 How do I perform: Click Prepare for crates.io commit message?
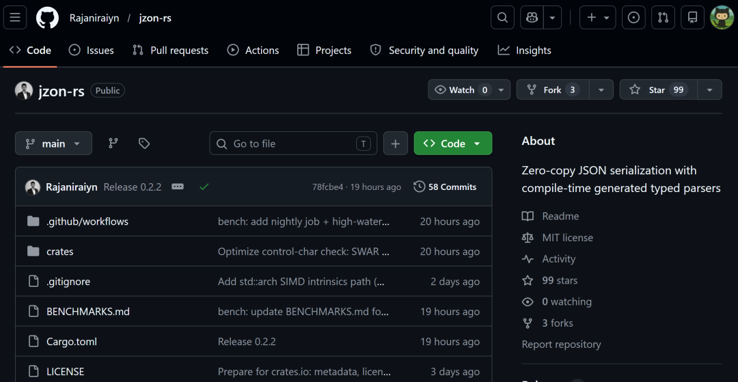click(x=304, y=372)
